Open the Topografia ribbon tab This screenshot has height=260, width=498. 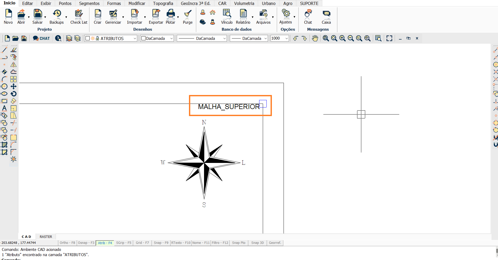(163, 3)
